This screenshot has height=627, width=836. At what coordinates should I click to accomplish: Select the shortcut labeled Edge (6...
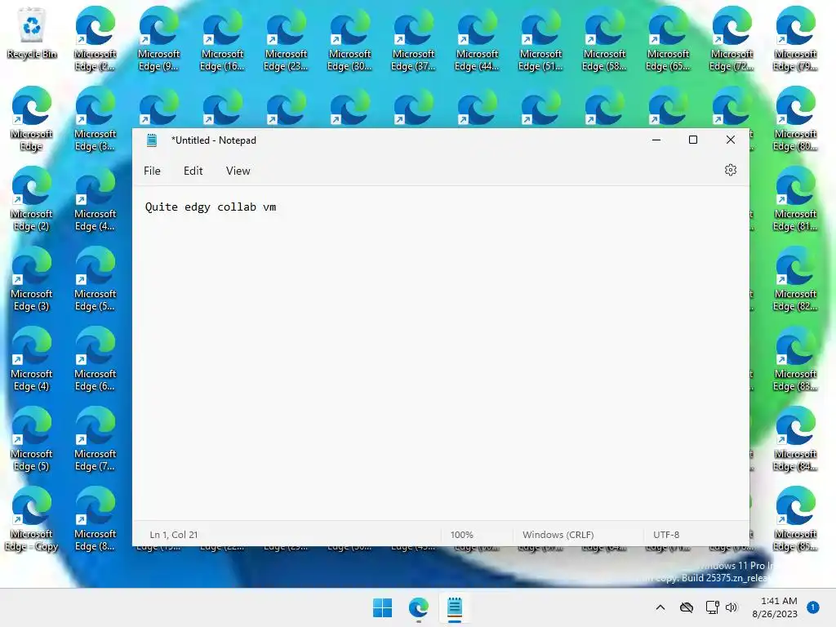point(95,359)
